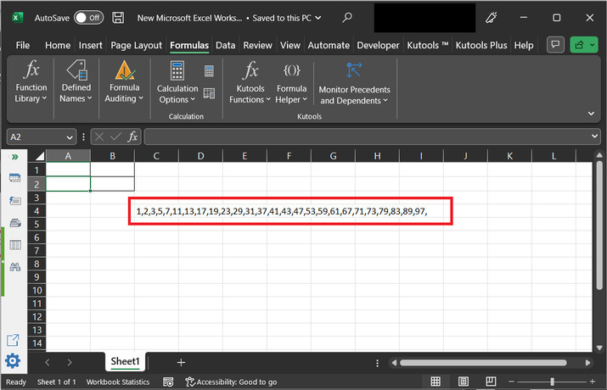Screen dimensions: 607x390
Task: Click the previous sheet arrow
Action: coord(48,363)
